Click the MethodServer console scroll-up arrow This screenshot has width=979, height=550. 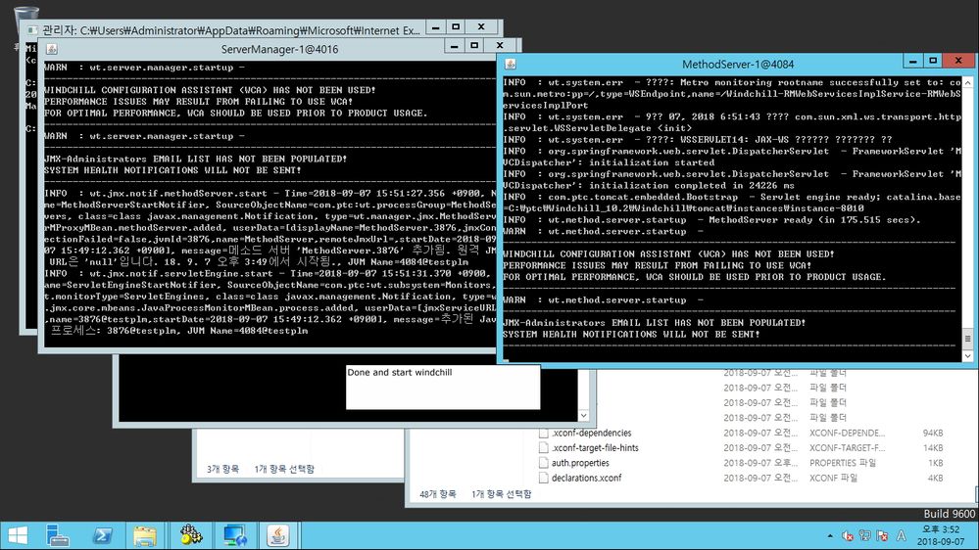pyautogui.click(x=968, y=82)
